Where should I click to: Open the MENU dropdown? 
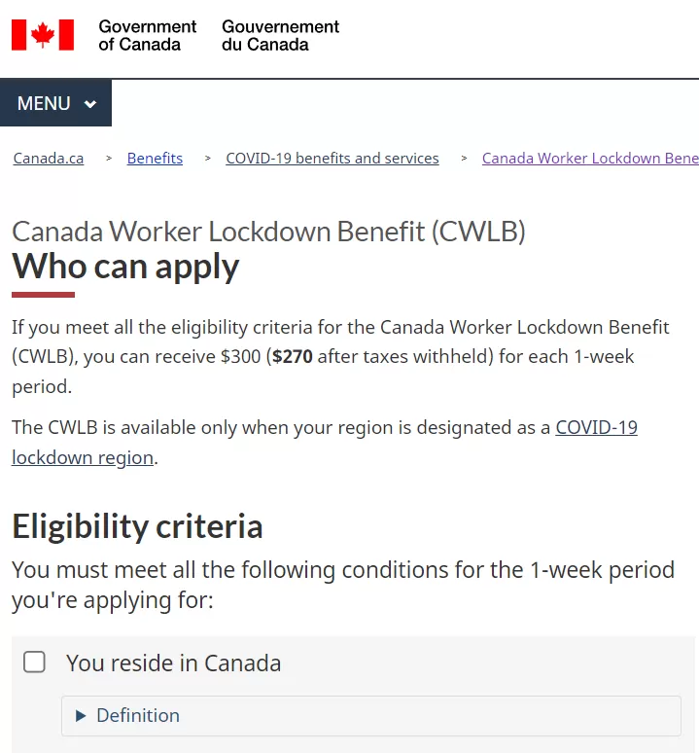click(55, 103)
